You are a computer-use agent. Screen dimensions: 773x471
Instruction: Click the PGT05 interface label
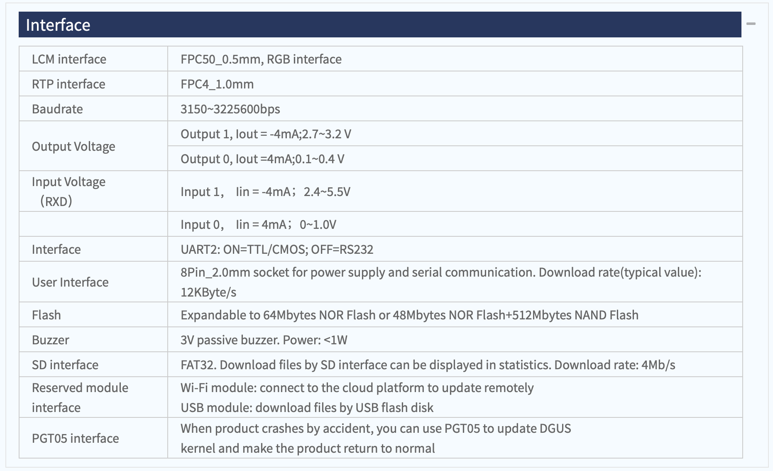76,438
